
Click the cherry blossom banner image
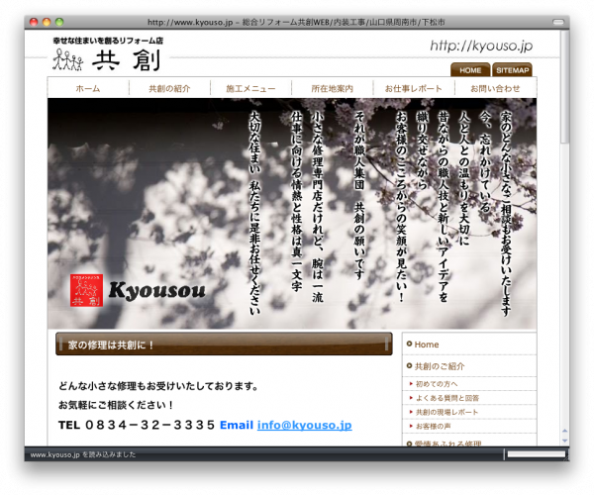[292, 213]
